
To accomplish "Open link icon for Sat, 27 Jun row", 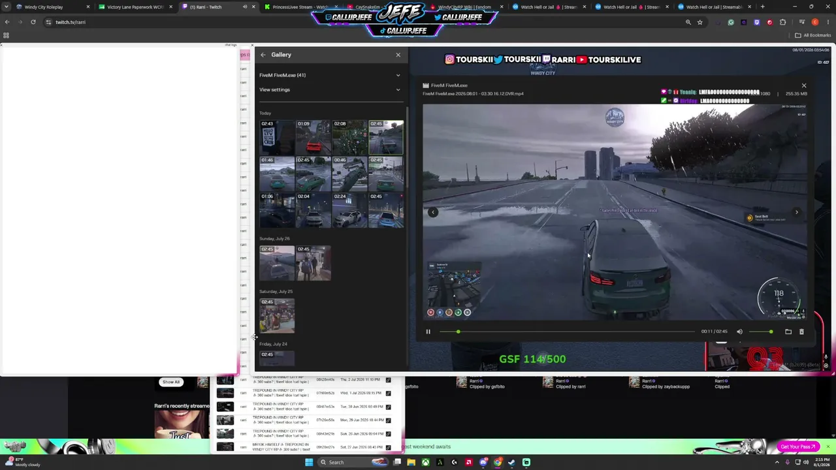I will click(388, 447).
